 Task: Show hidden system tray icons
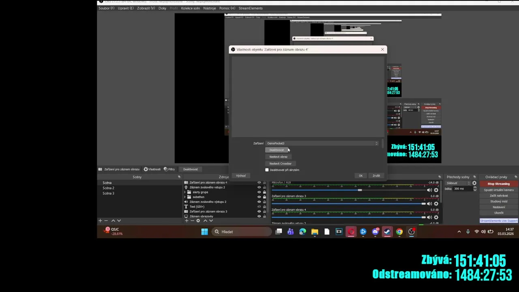coord(459,232)
